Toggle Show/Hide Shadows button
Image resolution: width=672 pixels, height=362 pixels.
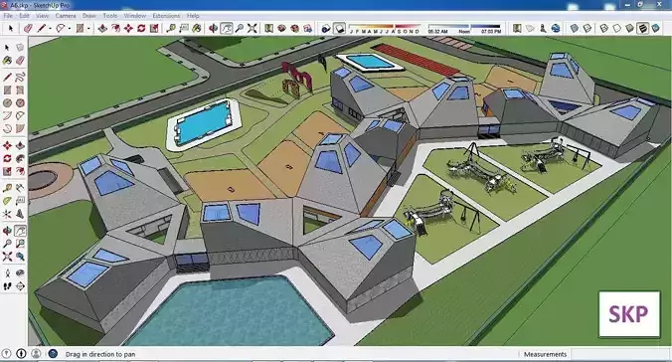pyautogui.click(x=326, y=28)
